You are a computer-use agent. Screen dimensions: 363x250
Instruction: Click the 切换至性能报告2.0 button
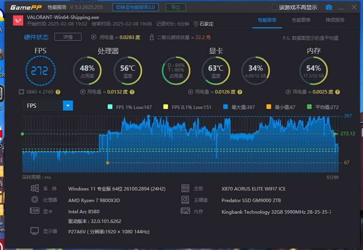[136, 7]
